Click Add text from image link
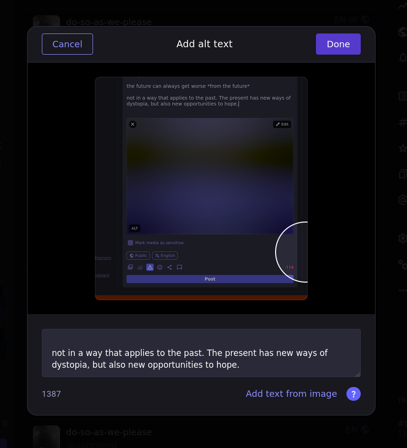The image size is (407, 448). [x=291, y=394]
